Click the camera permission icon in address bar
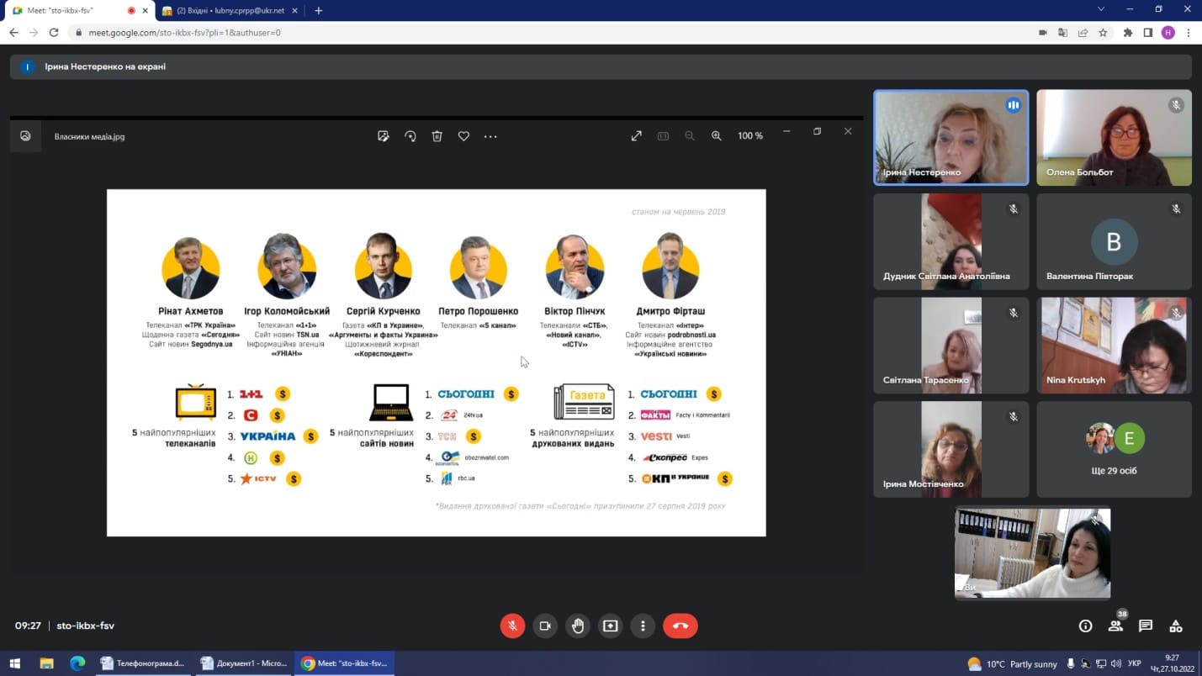 click(1043, 33)
